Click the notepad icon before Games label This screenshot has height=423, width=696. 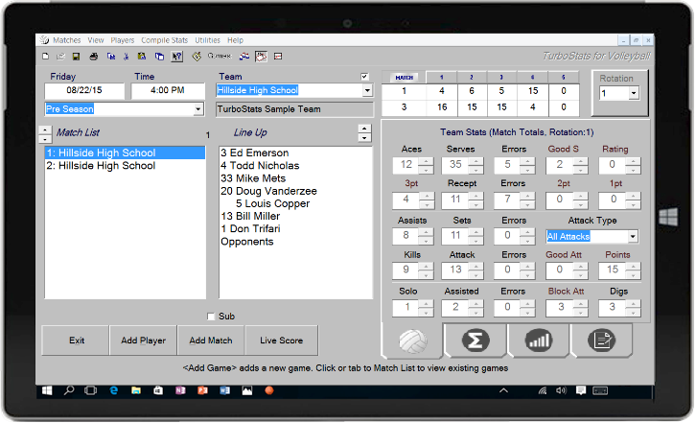tap(197, 57)
